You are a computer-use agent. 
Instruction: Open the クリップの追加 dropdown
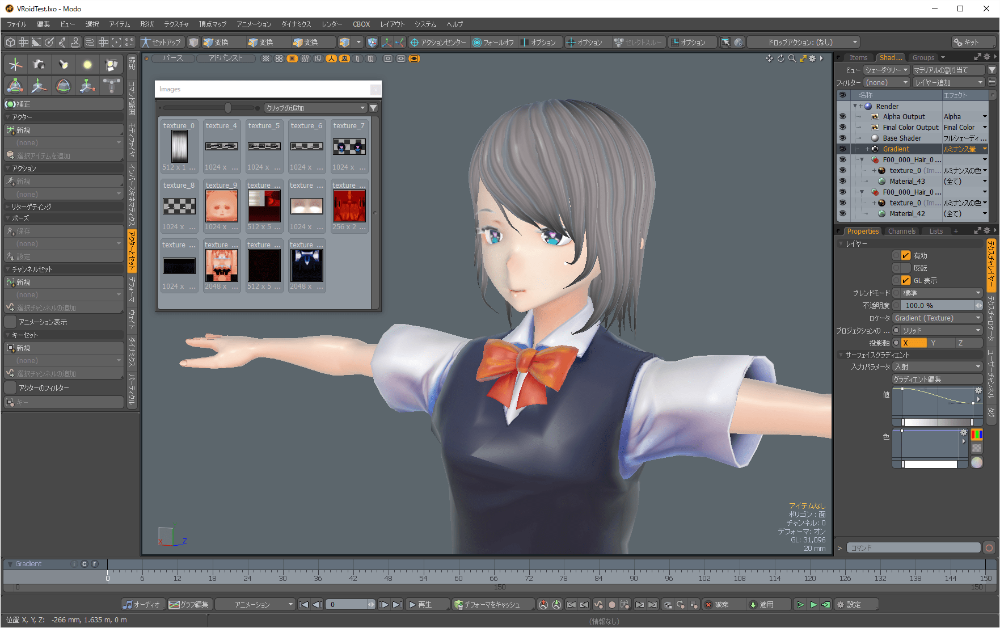315,108
